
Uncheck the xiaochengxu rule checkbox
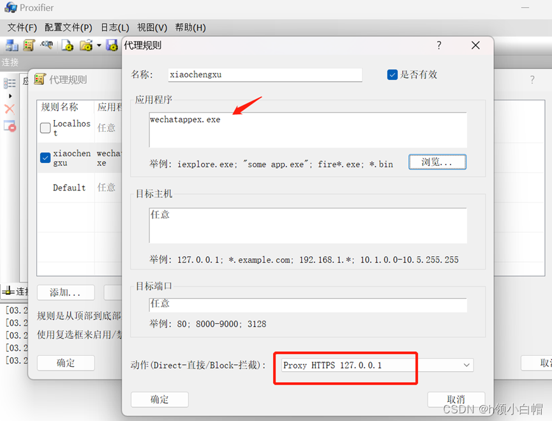pos(45,158)
